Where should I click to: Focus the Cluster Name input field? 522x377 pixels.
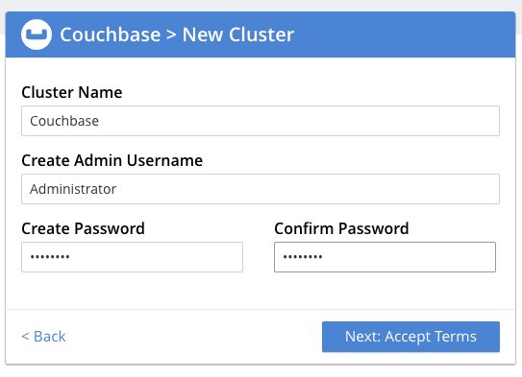tap(261, 121)
